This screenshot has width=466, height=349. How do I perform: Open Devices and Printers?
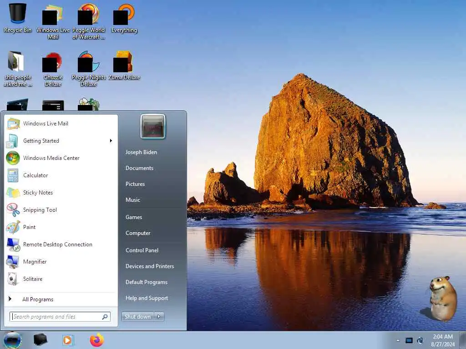[150, 266]
